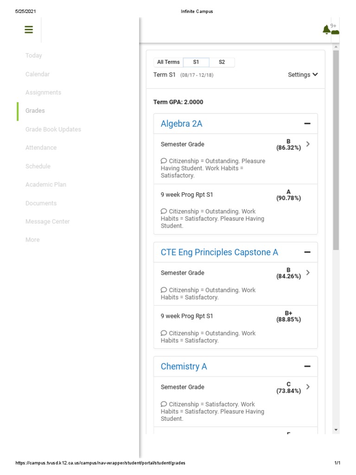Expand the Settings dropdown

(x=303, y=75)
